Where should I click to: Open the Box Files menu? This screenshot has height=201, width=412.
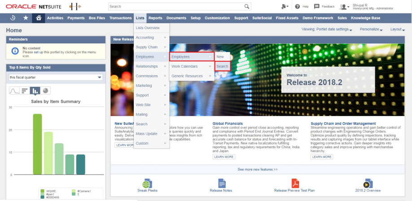click(x=97, y=18)
